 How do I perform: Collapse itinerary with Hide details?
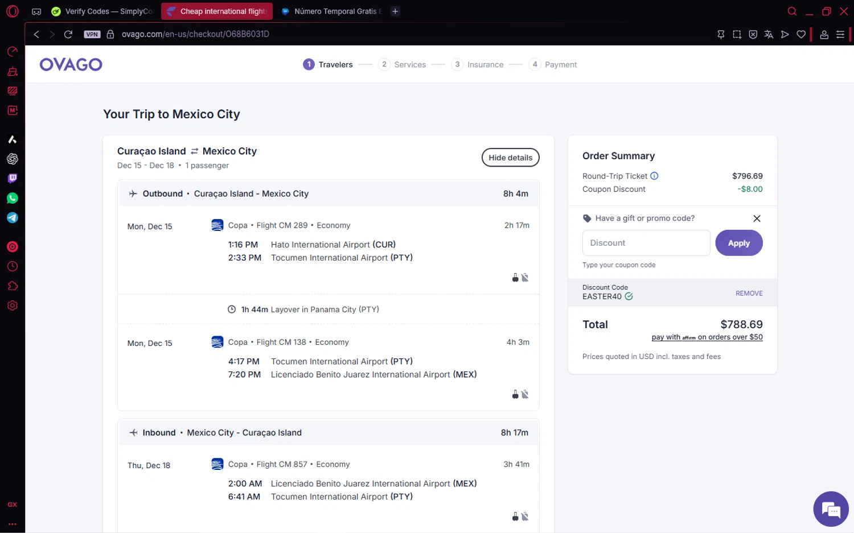pos(510,158)
